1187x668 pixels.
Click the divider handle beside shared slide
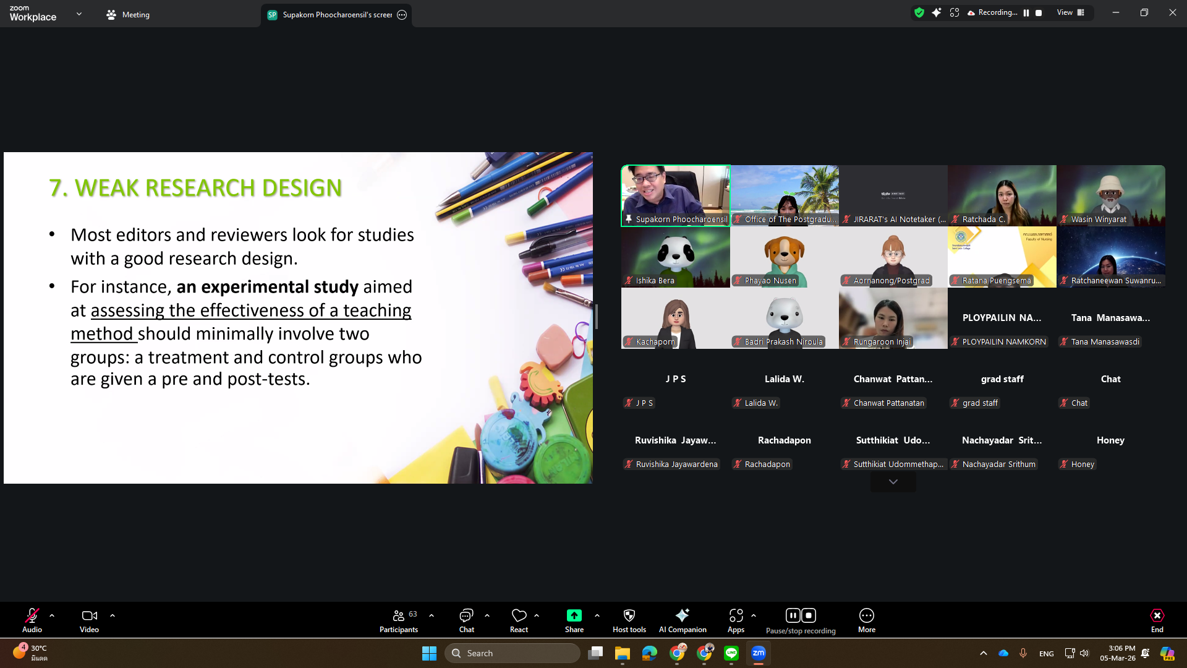point(597,317)
